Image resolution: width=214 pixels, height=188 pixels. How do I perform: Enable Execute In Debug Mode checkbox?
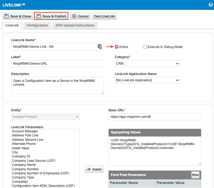145,47
